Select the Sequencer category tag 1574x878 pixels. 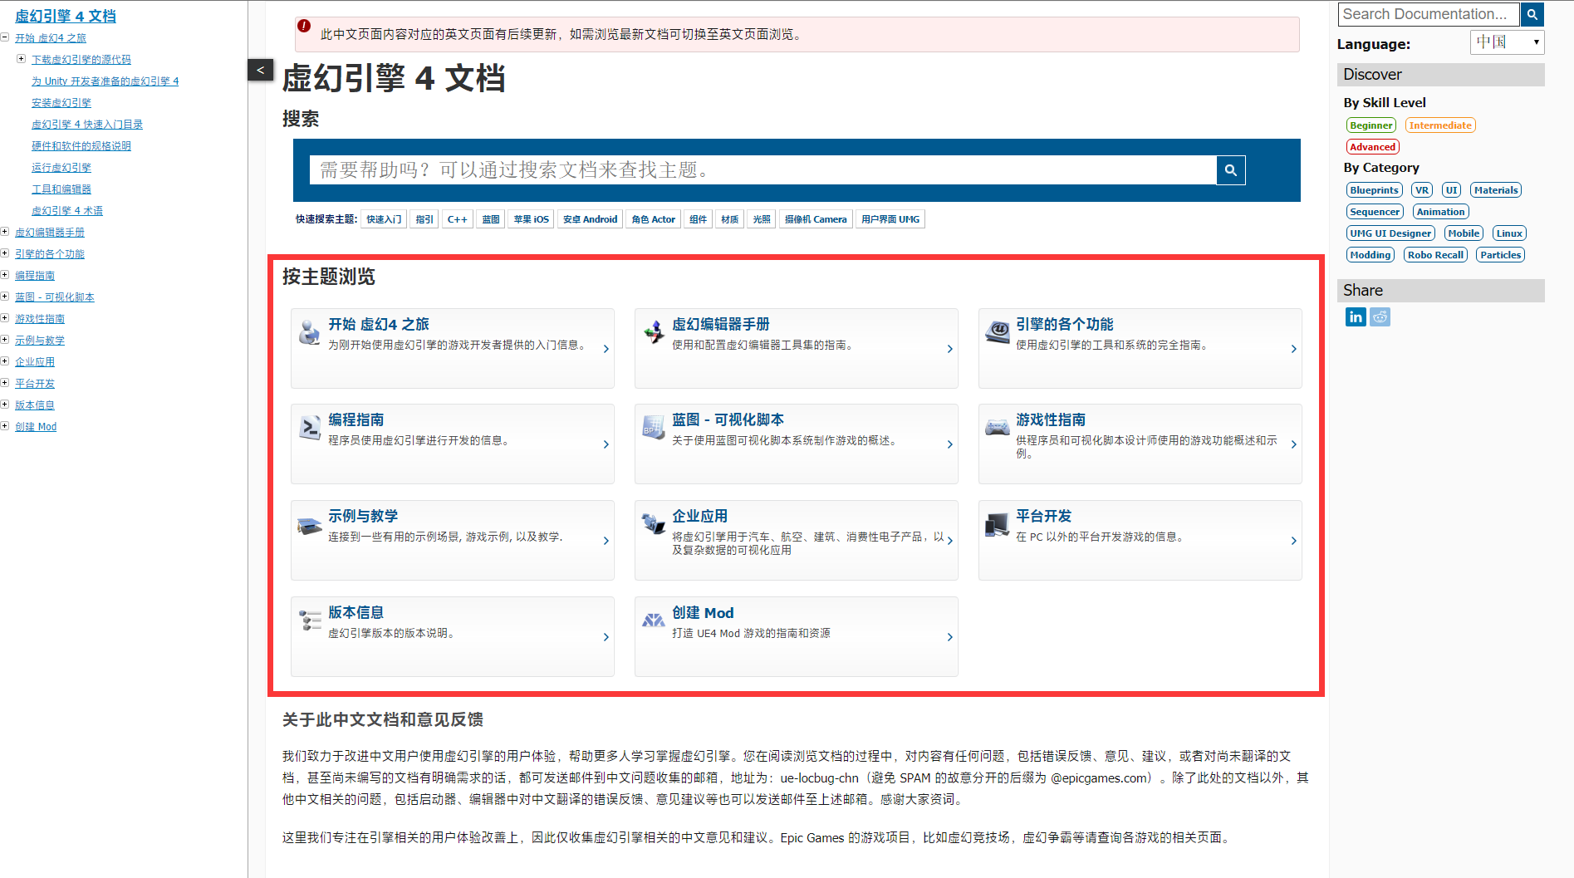pyautogui.click(x=1375, y=212)
